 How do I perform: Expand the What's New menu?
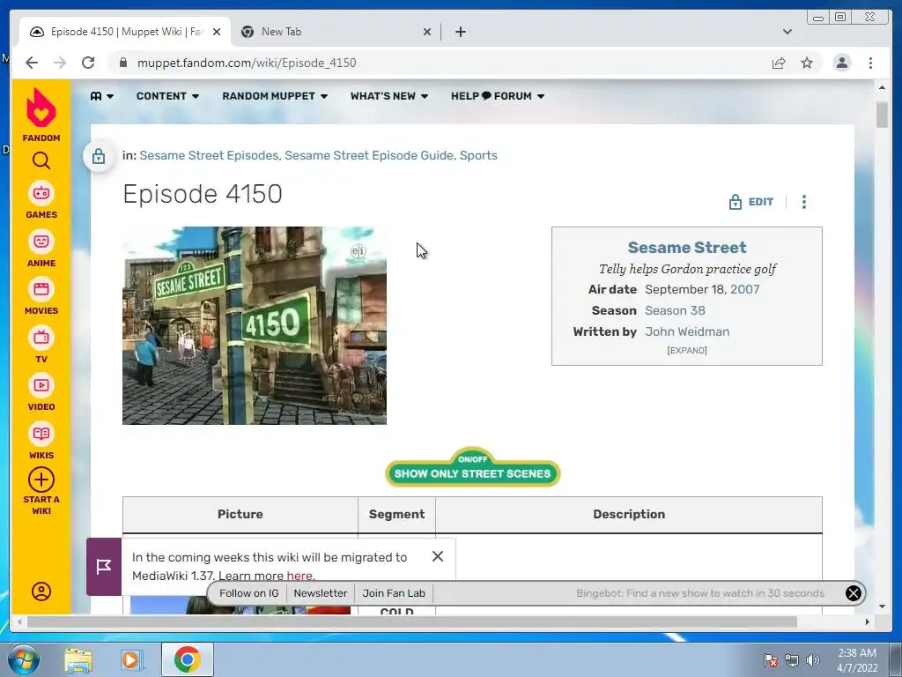coord(388,96)
